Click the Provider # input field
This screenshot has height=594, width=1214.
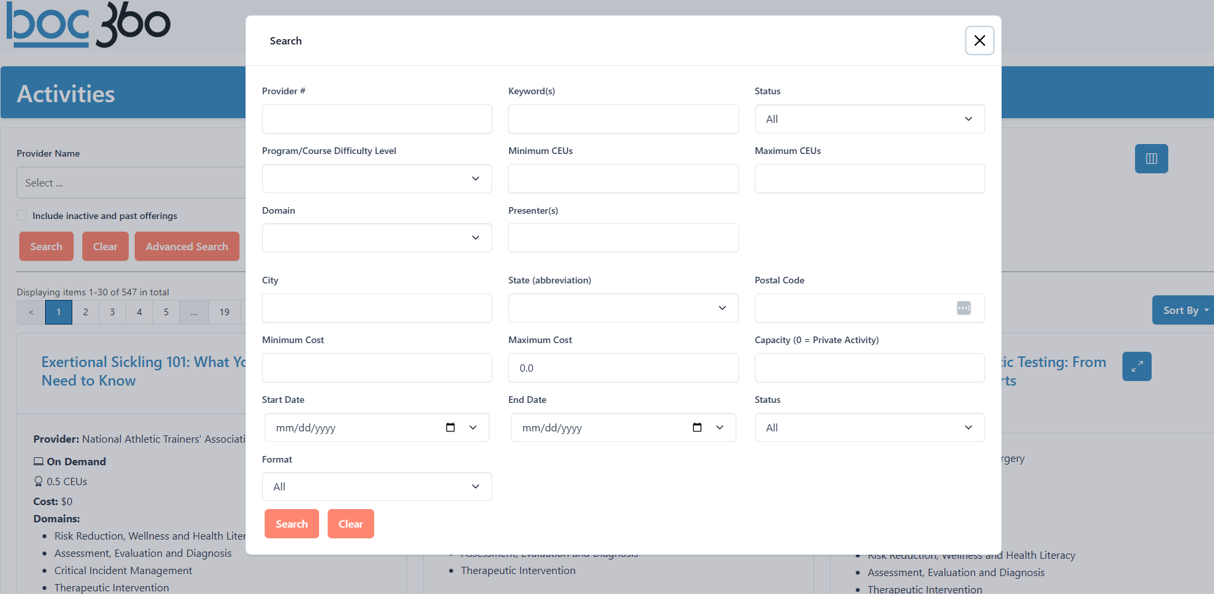[377, 119]
